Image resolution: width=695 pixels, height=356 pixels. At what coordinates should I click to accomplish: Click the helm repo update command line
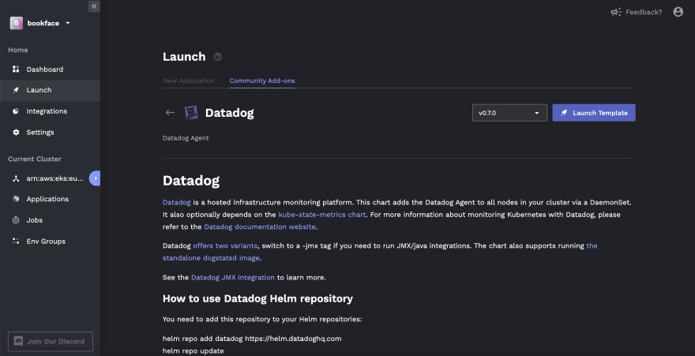coord(193,350)
